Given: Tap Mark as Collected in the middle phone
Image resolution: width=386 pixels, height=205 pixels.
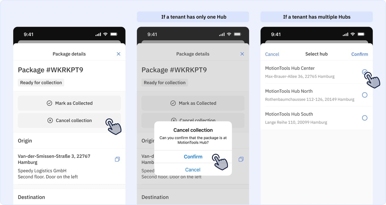Looking at the screenshot, I should coord(193,103).
